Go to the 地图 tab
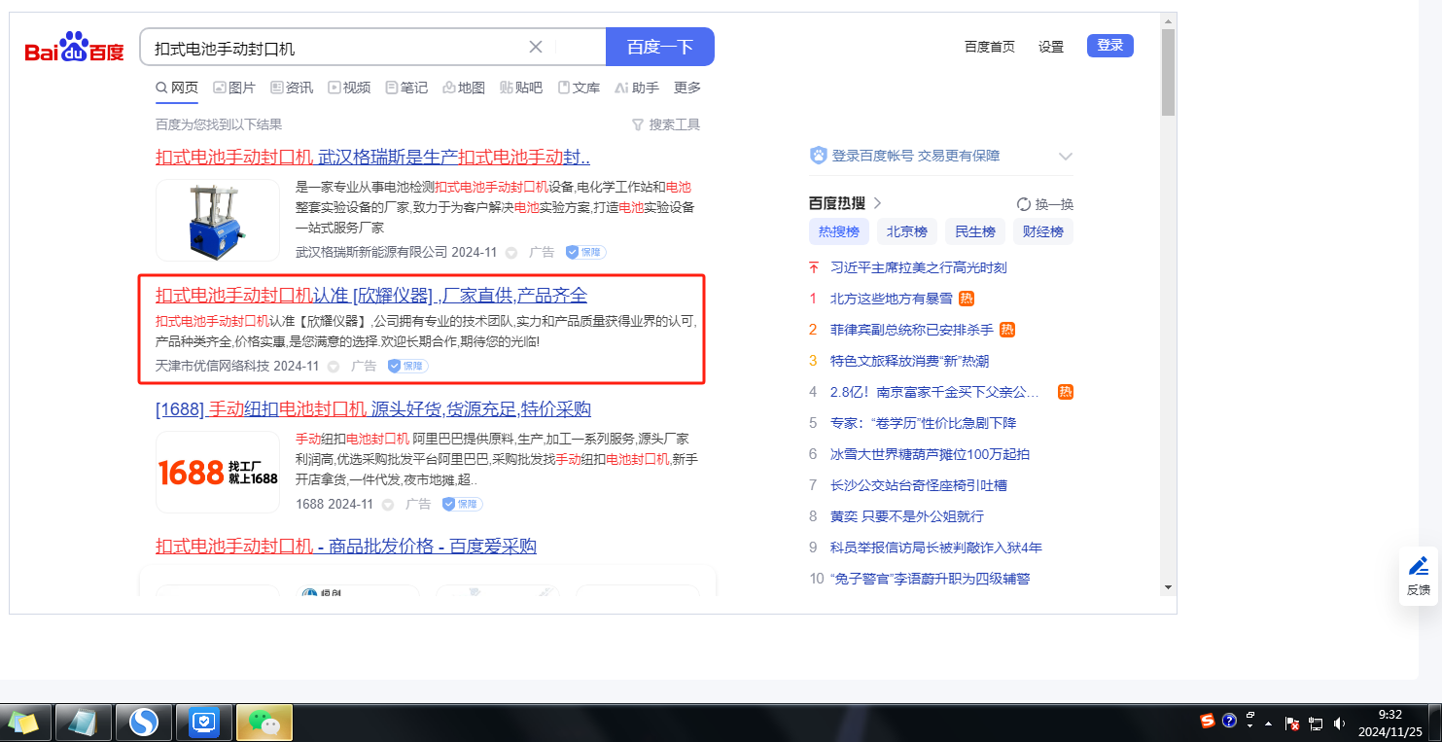Screen dimensions: 1442x742 [464, 88]
